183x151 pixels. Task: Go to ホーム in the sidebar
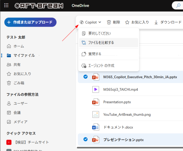click(x=19, y=46)
